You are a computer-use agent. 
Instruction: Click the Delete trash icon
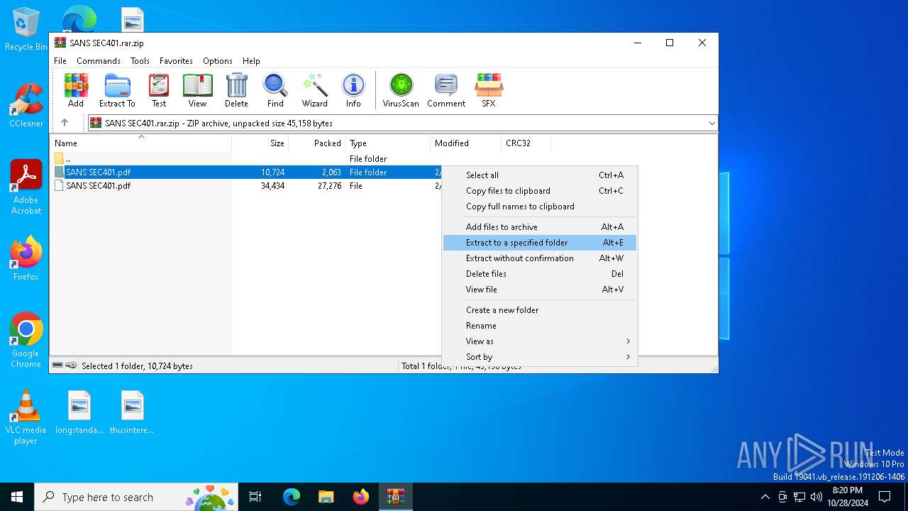point(236,90)
